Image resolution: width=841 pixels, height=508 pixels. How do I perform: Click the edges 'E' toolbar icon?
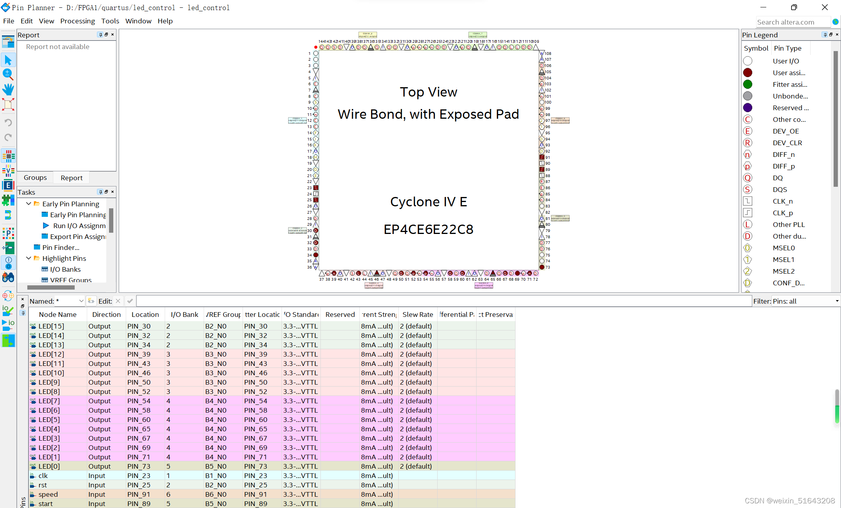click(x=8, y=185)
